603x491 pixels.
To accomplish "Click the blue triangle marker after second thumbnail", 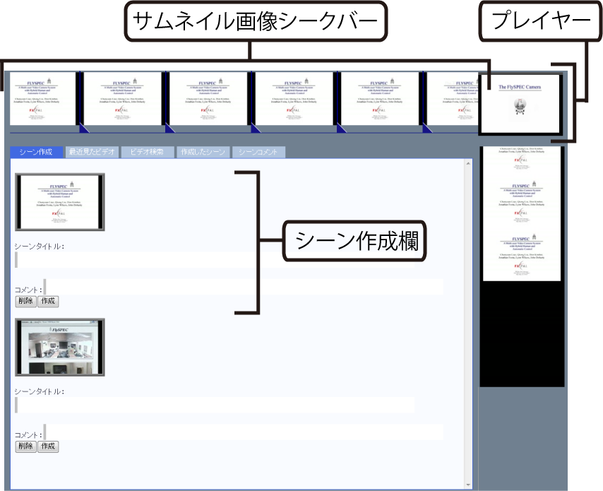I will (x=169, y=128).
